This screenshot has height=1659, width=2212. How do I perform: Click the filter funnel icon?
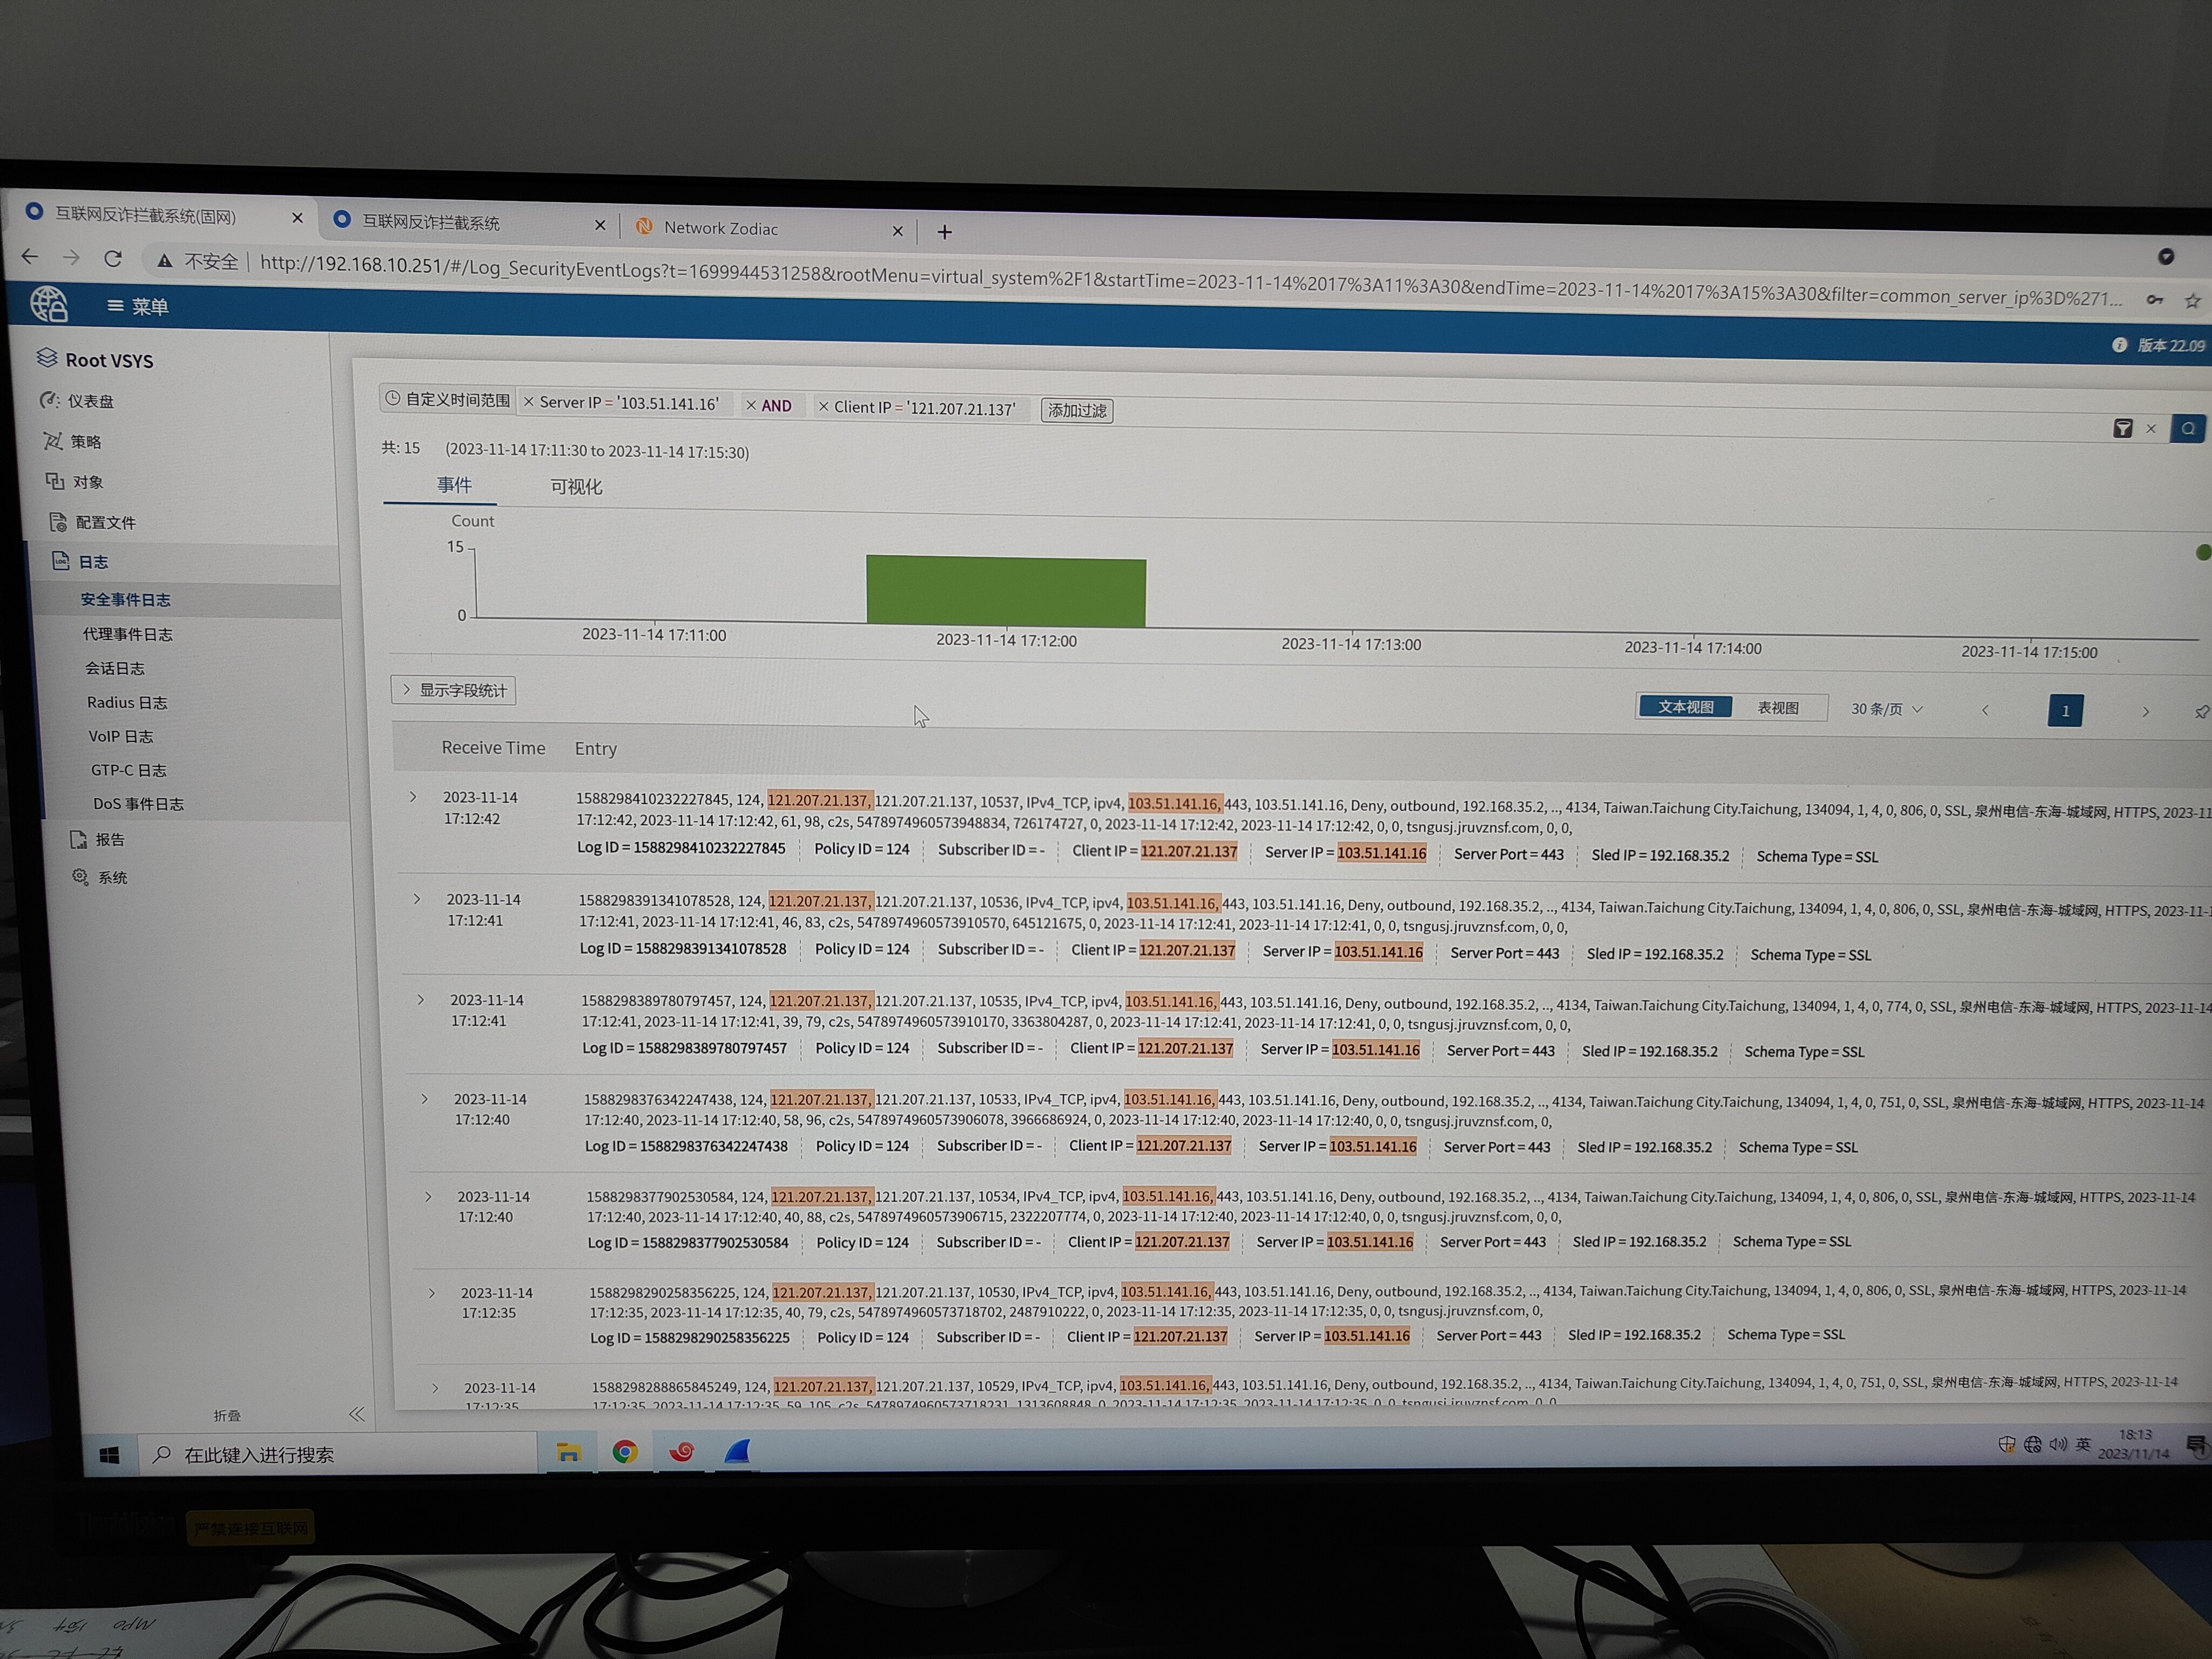(x=2122, y=429)
